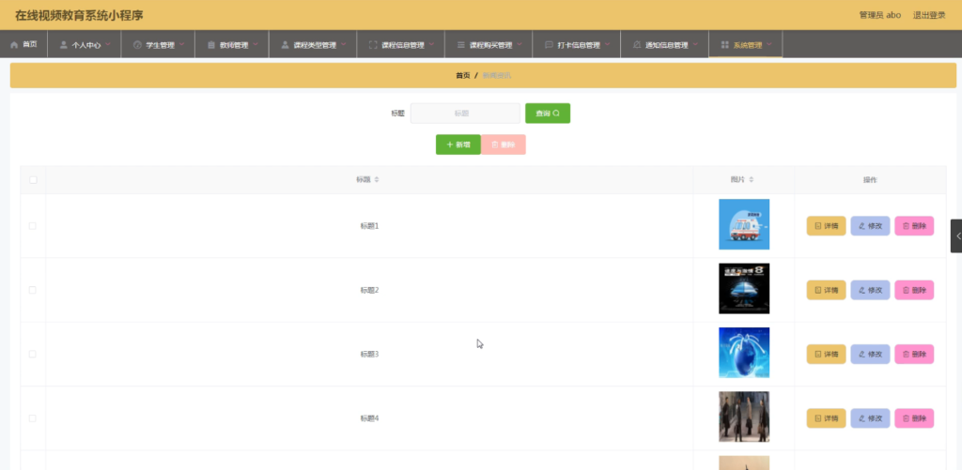Click the 标题3 cell text
The height and width of the screenshot is (470, 962).
[369, 355]
